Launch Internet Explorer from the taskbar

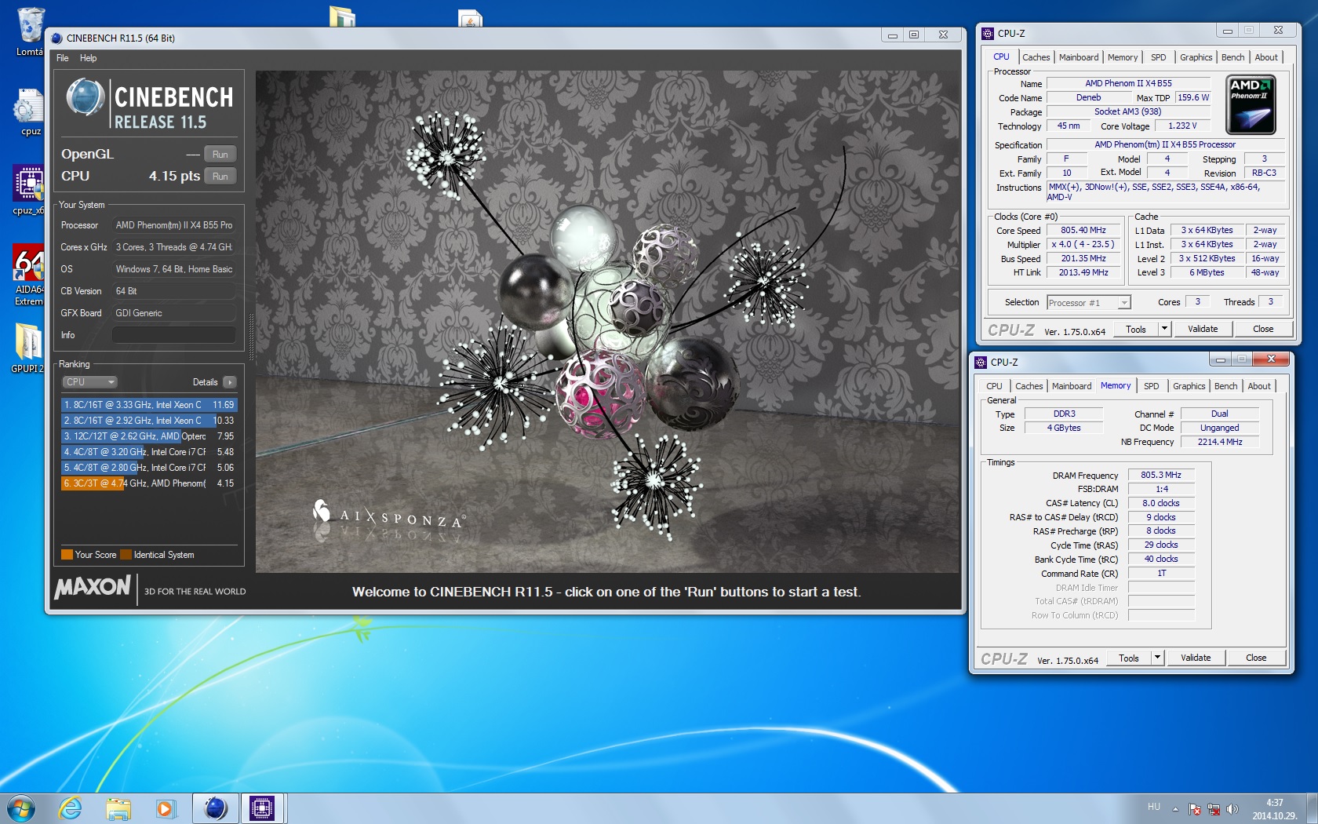(x=71, y=808)
